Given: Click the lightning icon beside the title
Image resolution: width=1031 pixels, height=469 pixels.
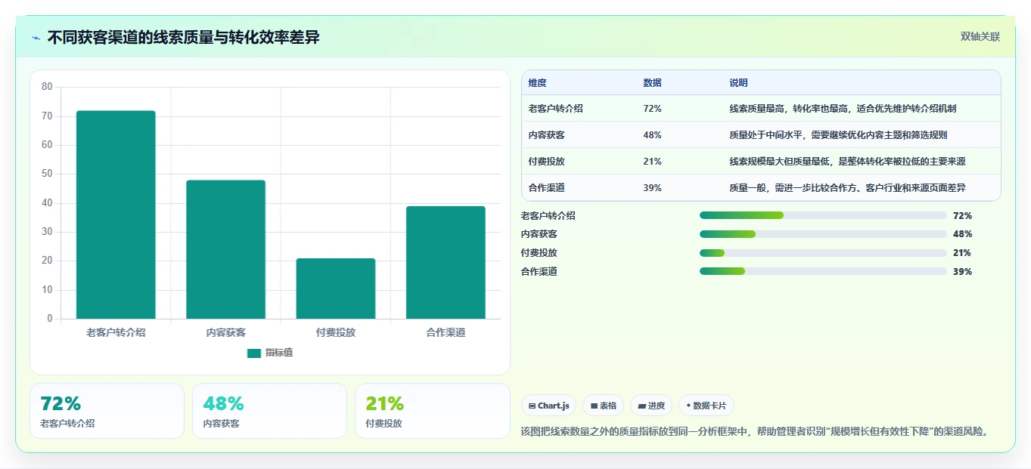Looking at the screenshot, I should pos(36,38).
